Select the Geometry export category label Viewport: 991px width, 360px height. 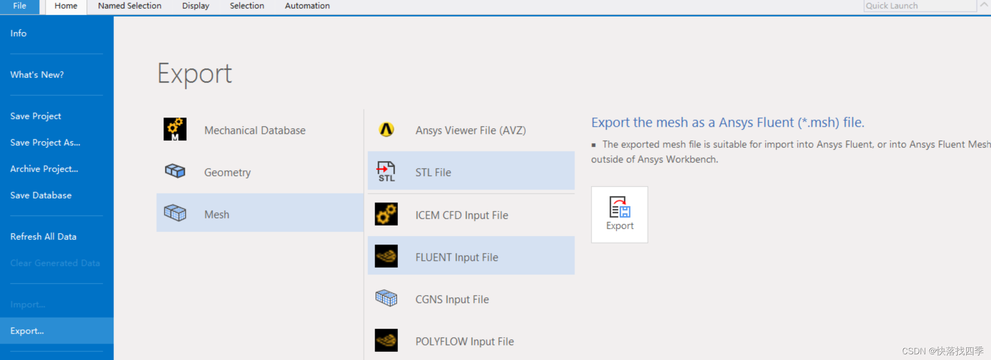coord(227,173)
